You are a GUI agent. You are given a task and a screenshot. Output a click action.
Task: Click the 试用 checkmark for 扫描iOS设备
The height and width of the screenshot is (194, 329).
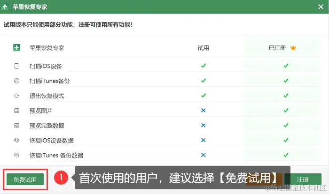204,66
